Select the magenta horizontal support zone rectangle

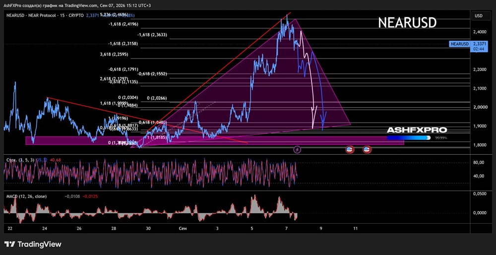[215, 141]
